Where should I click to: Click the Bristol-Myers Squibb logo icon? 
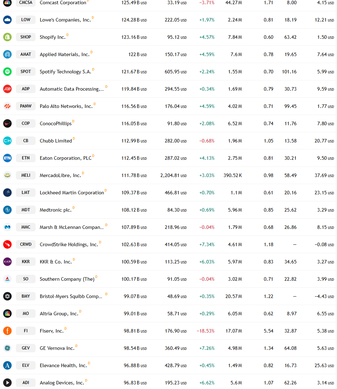(7, 296)
